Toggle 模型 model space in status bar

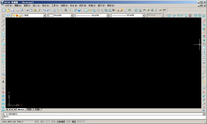tap(74, 122)
